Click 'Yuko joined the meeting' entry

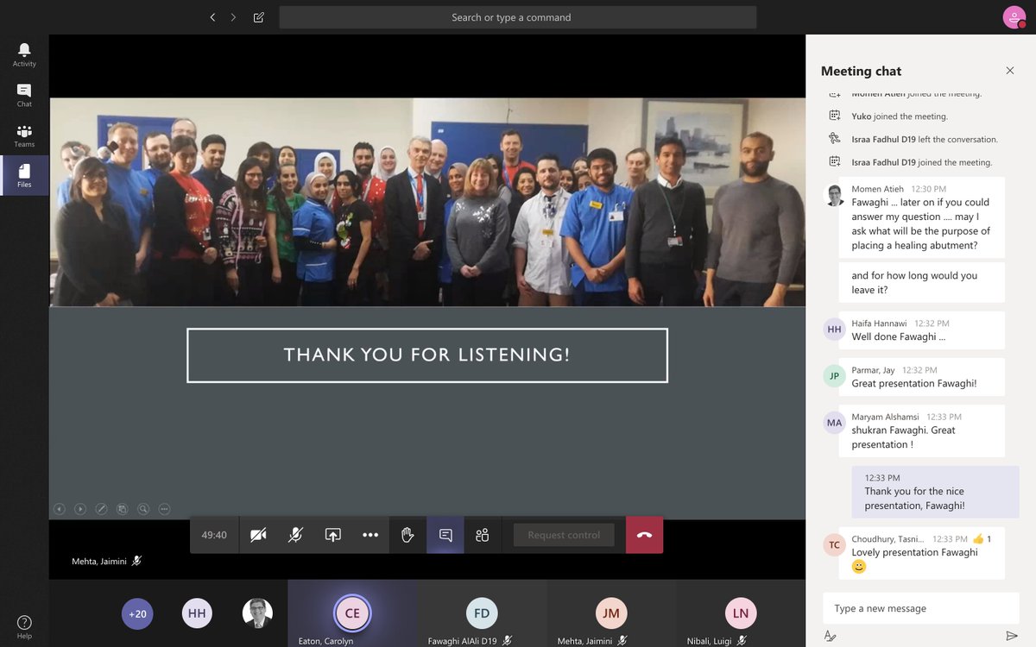click(x=899, y=116)
